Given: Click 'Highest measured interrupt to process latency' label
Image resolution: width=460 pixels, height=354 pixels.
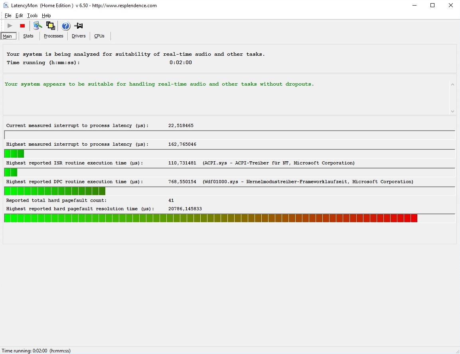Looking at the screenshot, I should [77, 145].
